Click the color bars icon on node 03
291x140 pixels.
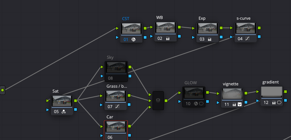point(210,39)
